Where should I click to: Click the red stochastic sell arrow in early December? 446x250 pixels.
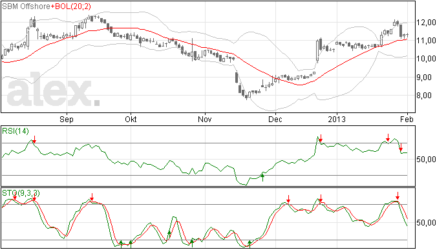(288, 198)
